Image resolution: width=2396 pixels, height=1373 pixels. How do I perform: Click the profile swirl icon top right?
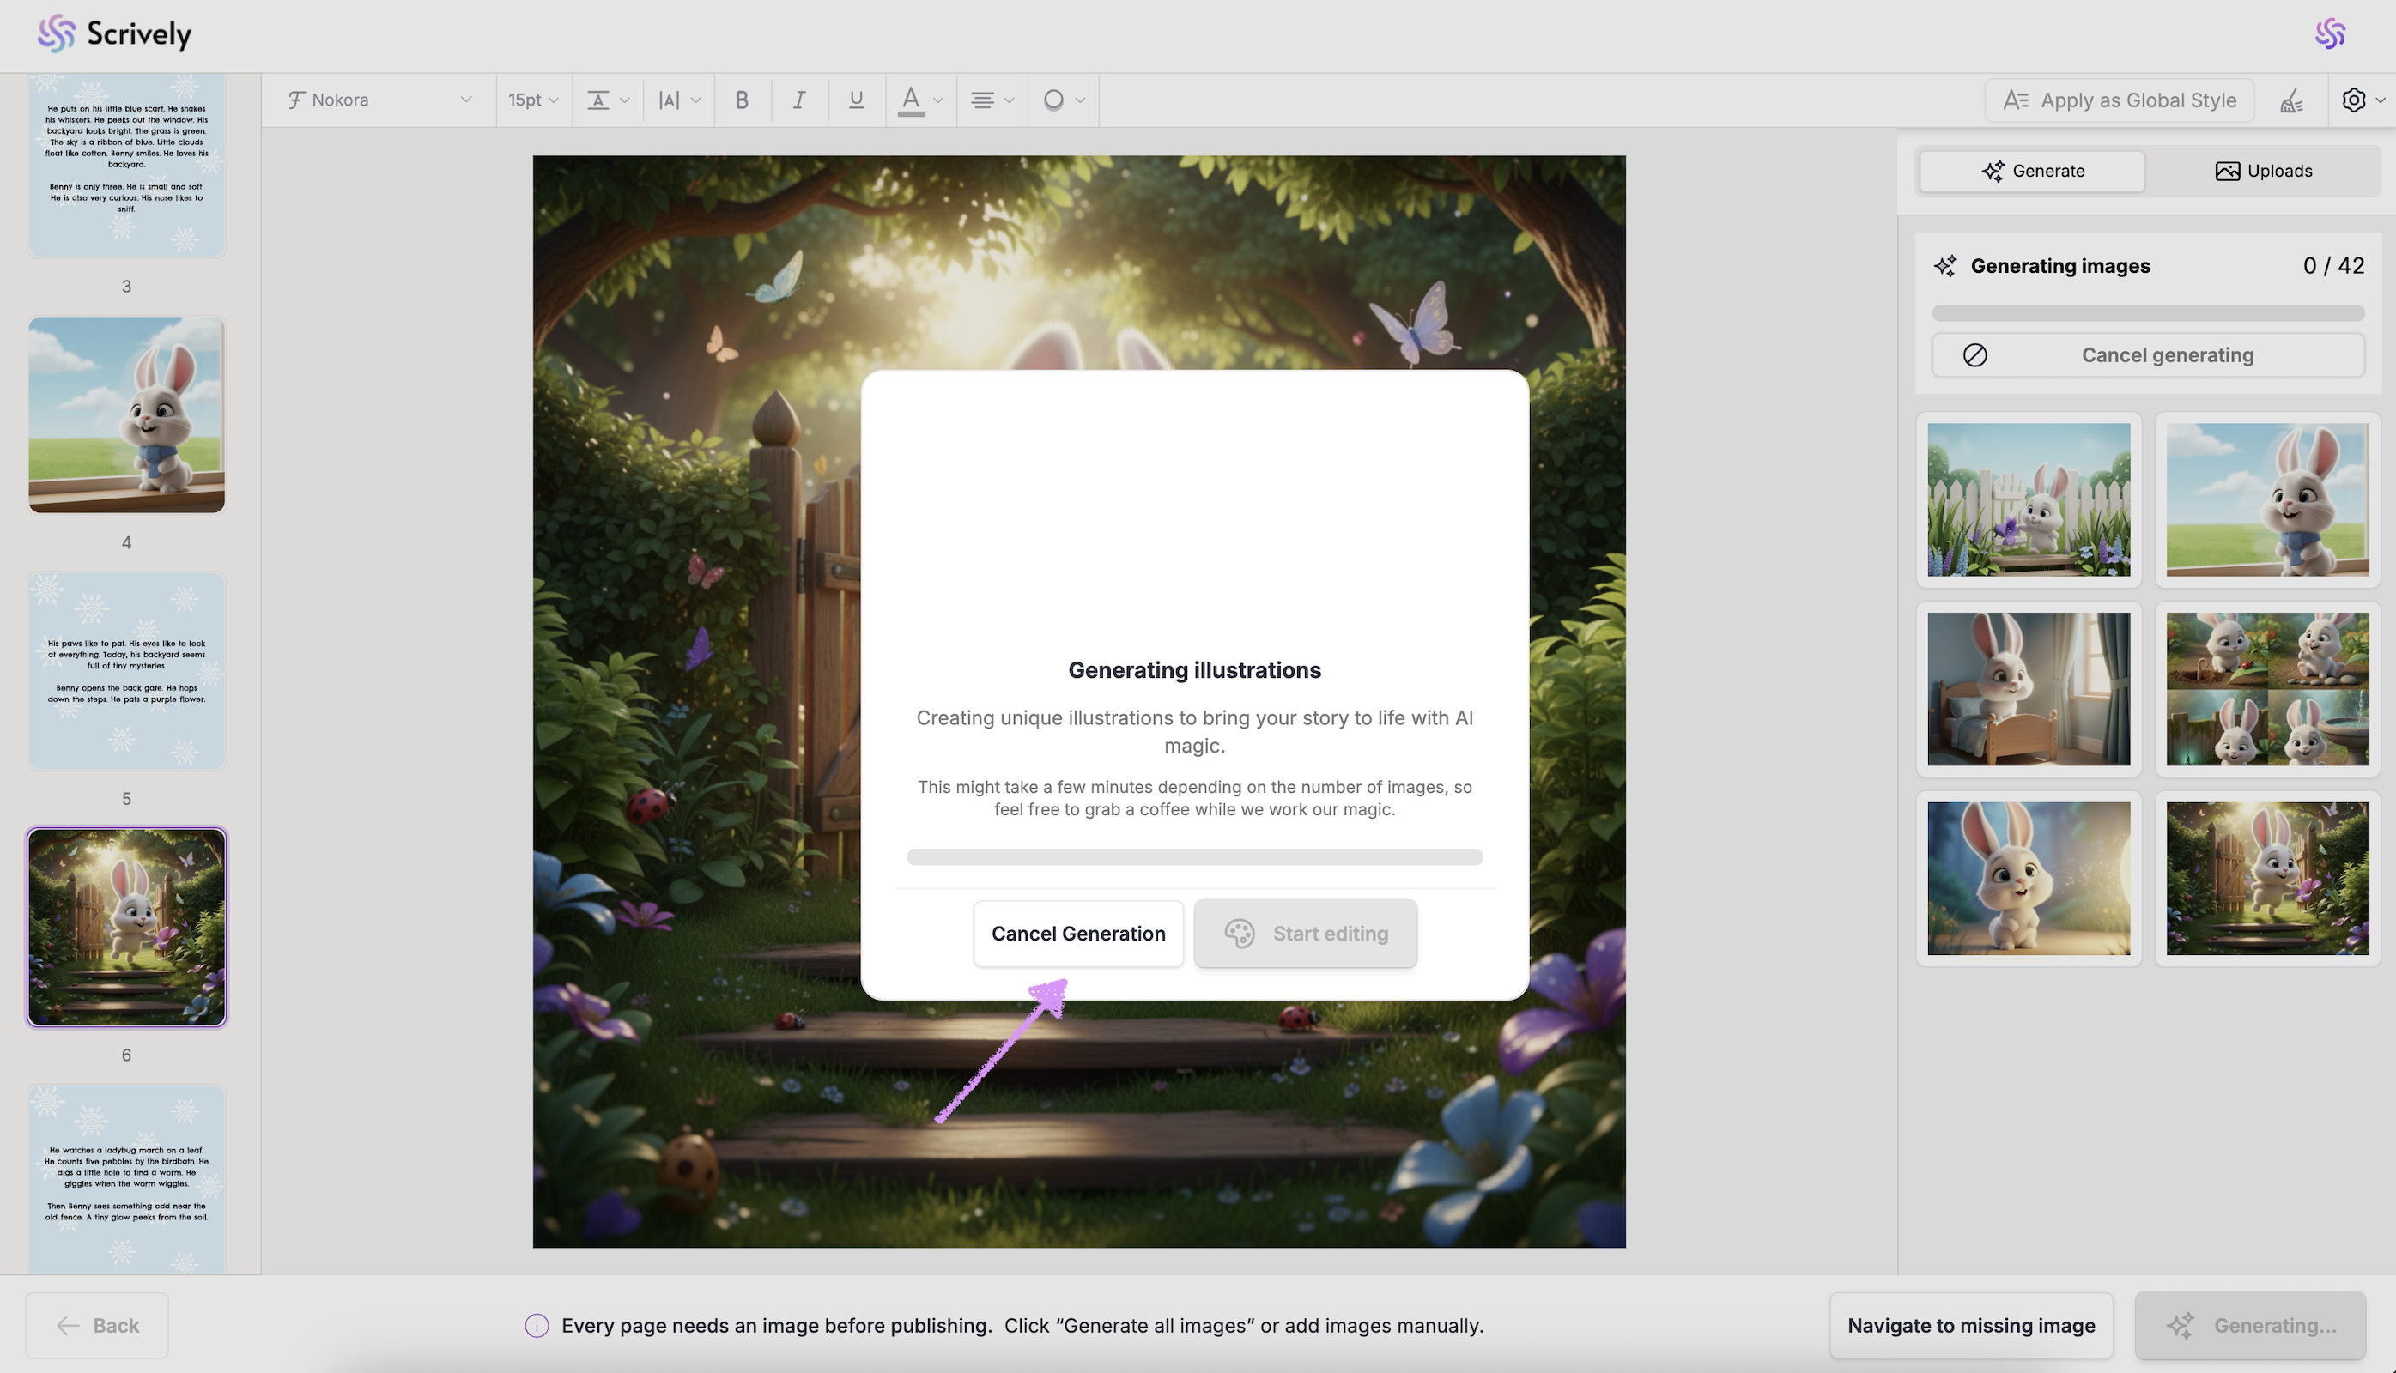coord(2330,34)
